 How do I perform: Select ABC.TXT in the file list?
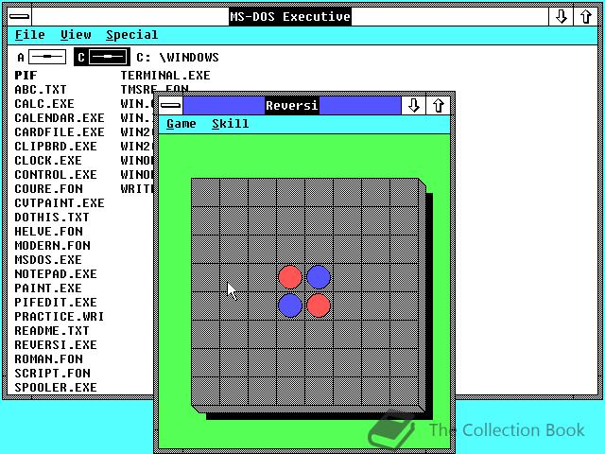click(x=41, y=90)
